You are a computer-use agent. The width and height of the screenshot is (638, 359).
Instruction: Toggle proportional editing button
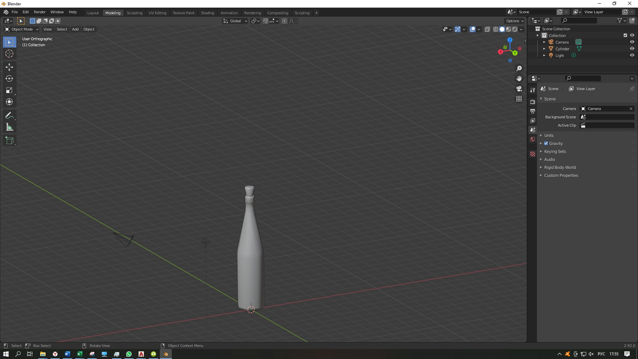pos(284,21)
